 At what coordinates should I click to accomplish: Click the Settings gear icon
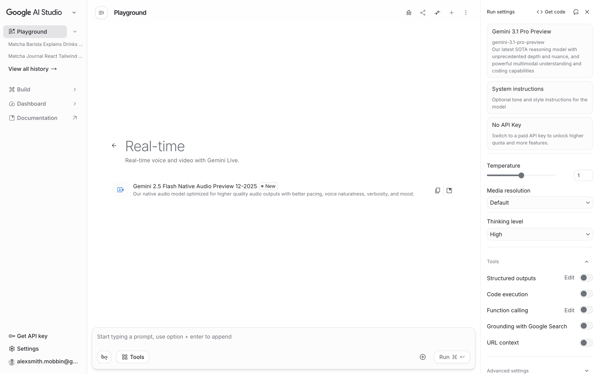click(x=12, y=348)
